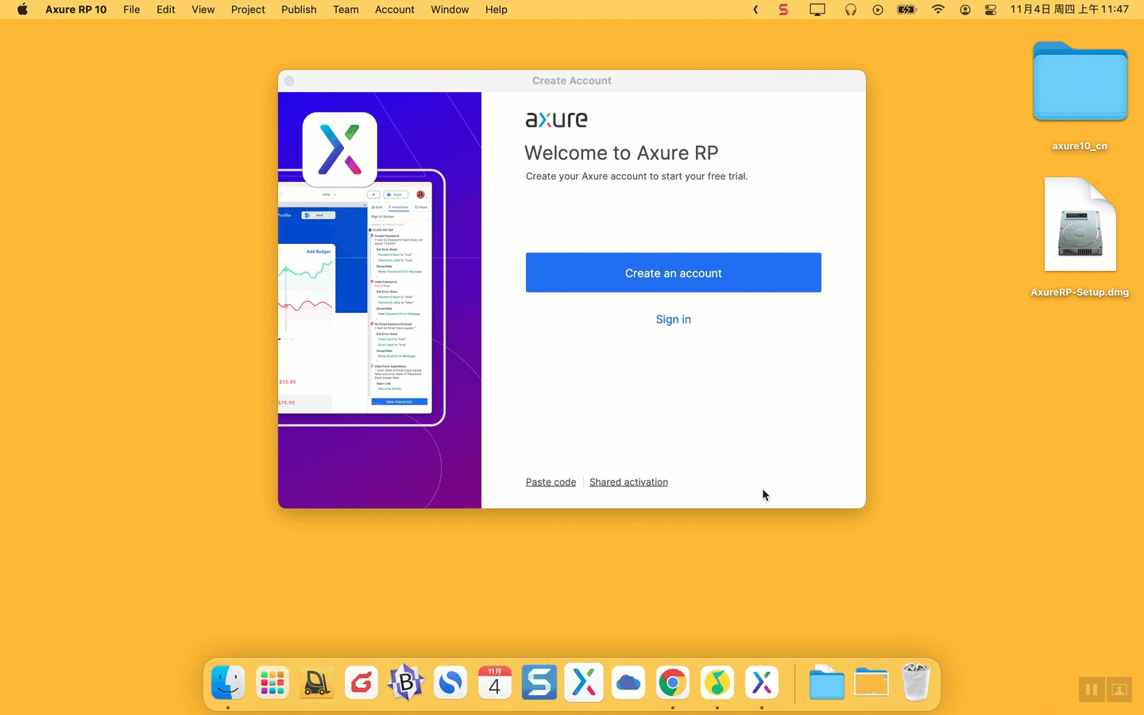Open Control Center in menu bar

coord(991,10)
